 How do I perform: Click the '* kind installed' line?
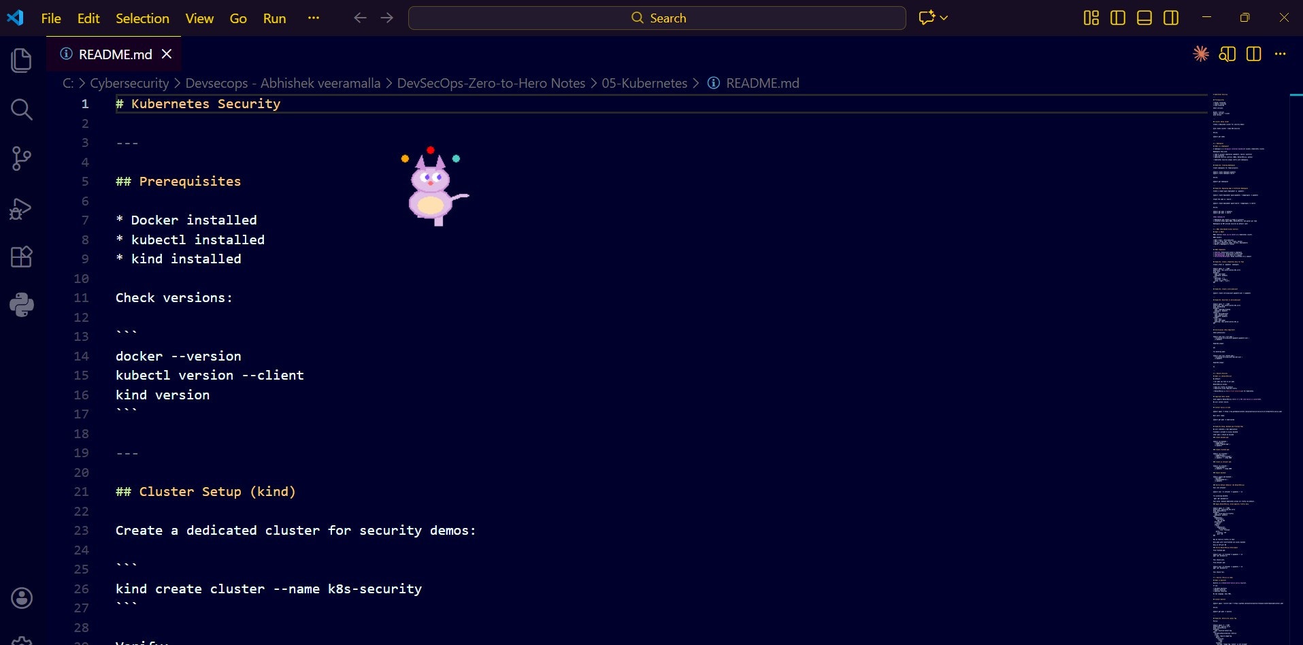178,259
